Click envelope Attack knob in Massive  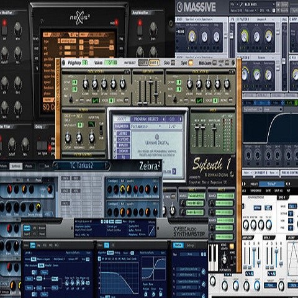point(248,155)
